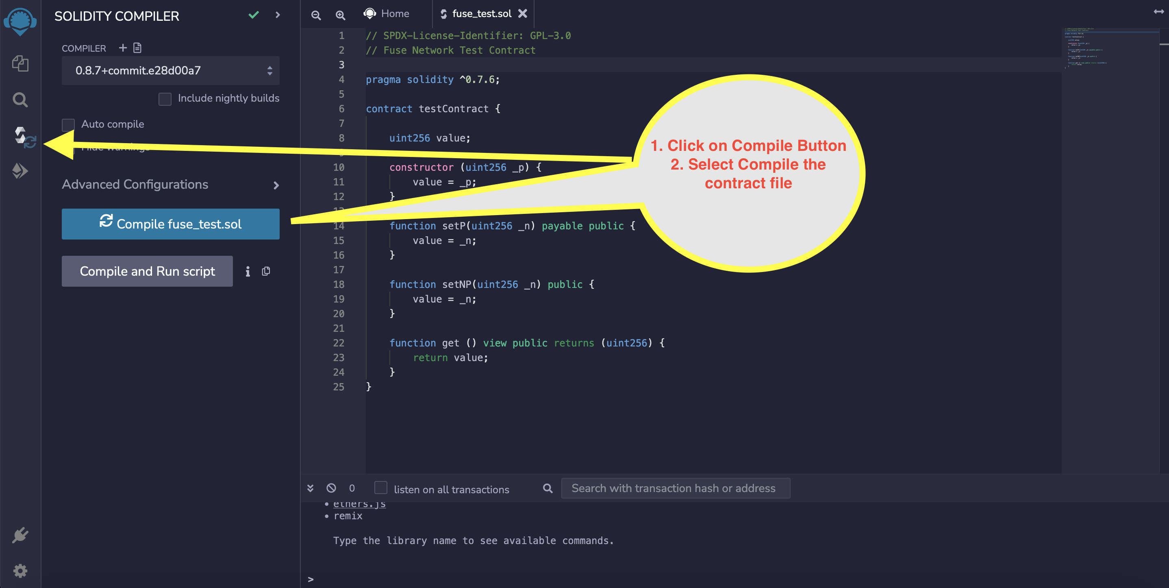Enable Include nightly builds checkbox
This screenshot has height=588, width=1169.
pyautogui.click(x=165, y=98)
